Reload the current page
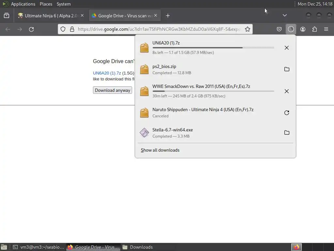The image size is (334, 251). point(31,29)
